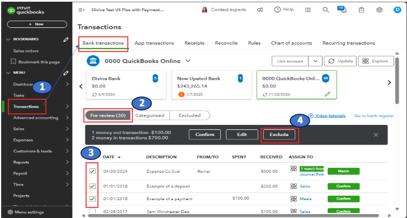The height and width of the screenshot is (218, 407).
Task: Open the Link account dropdown arrow
Action: (315, 61)
